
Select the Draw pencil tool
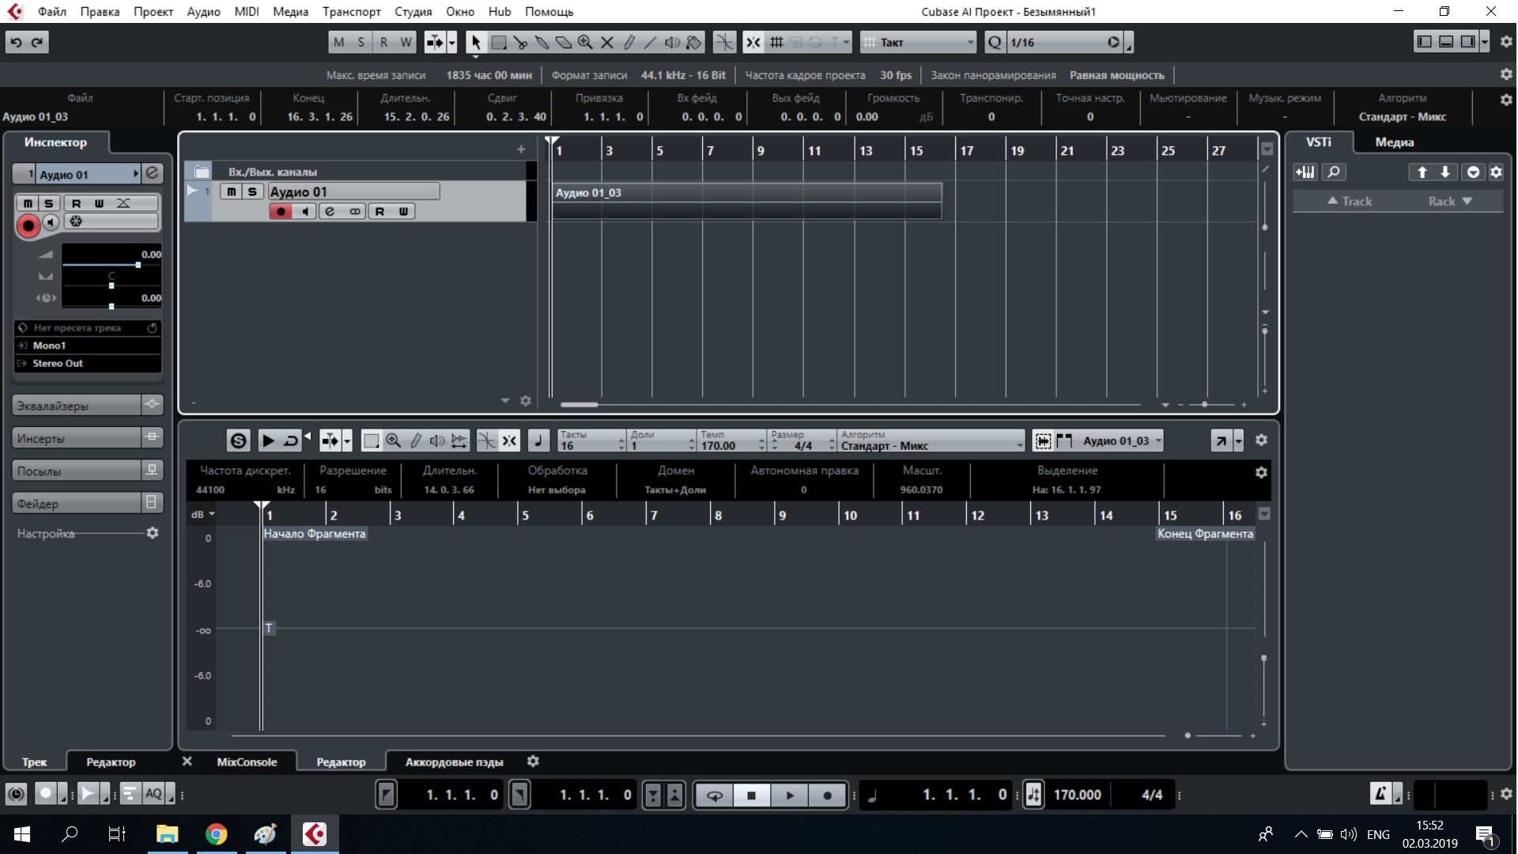click(629, 43)
